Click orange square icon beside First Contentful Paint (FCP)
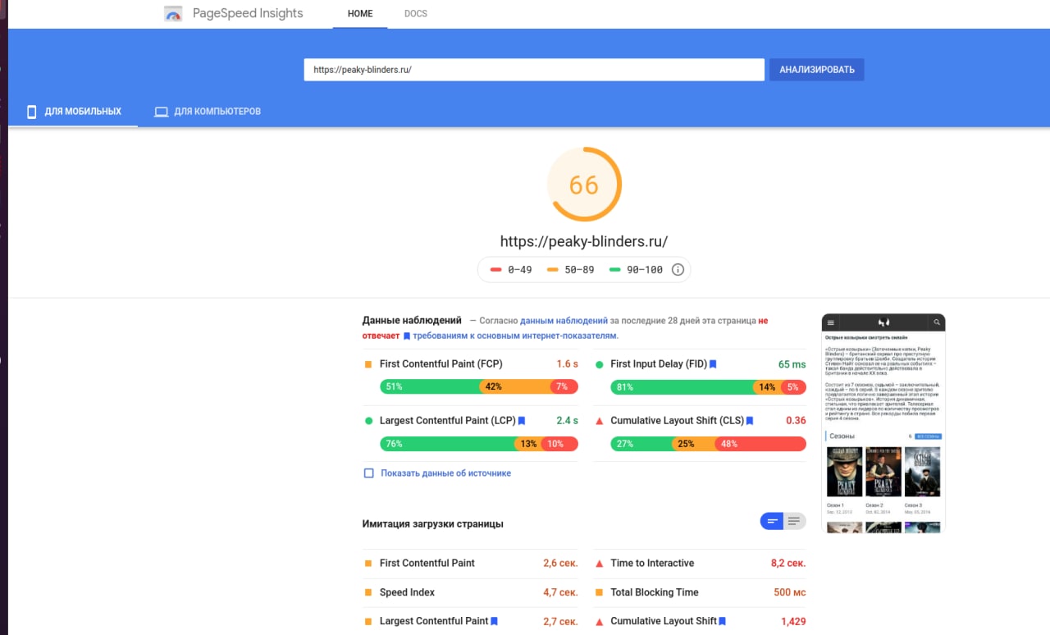This screenshot has width=1050, height=635. [x=368, y=363]
